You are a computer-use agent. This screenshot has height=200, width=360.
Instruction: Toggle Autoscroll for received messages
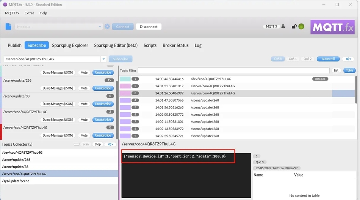pos(328,59)
